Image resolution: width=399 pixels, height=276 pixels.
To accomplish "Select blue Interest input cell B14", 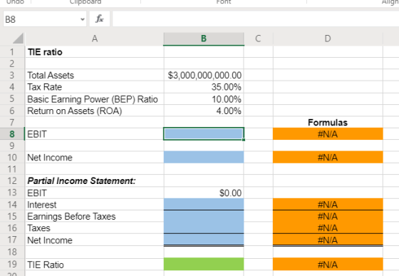I will tap(204, 205).
